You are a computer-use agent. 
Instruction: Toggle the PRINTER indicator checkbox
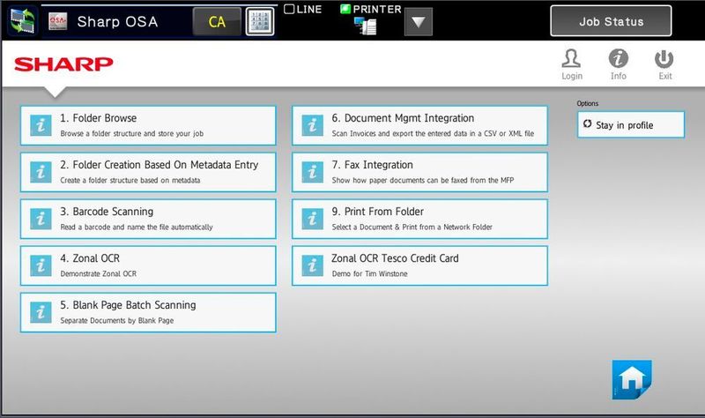tap(345, 9)
